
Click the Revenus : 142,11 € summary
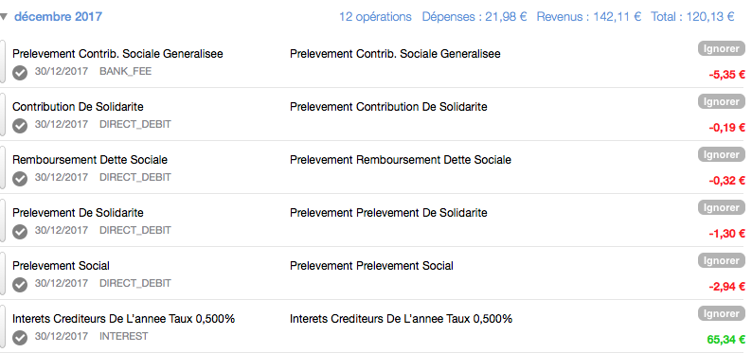click(589, 17)
